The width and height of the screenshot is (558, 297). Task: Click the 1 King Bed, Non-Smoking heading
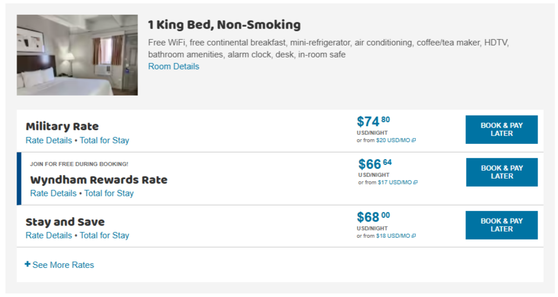point(224,25)
